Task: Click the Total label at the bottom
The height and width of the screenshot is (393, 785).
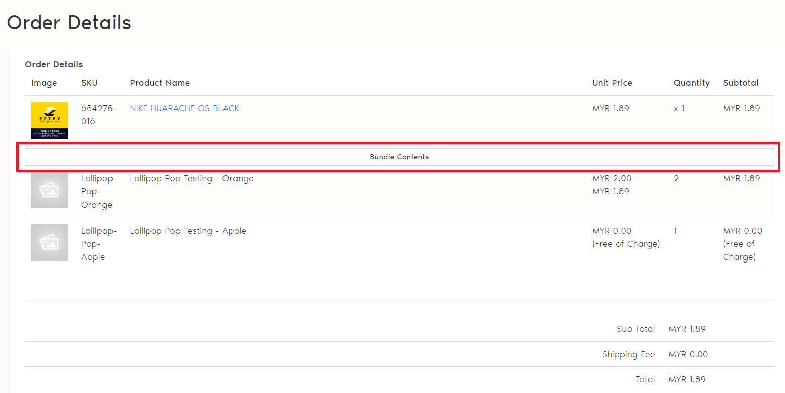Action: click(x=645, y=379)
